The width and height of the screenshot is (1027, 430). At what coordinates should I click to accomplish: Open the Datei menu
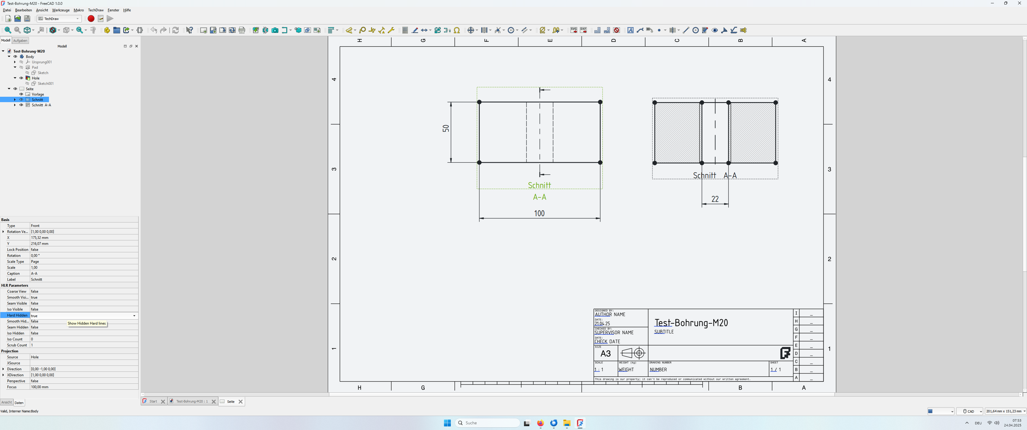point(7,10)
